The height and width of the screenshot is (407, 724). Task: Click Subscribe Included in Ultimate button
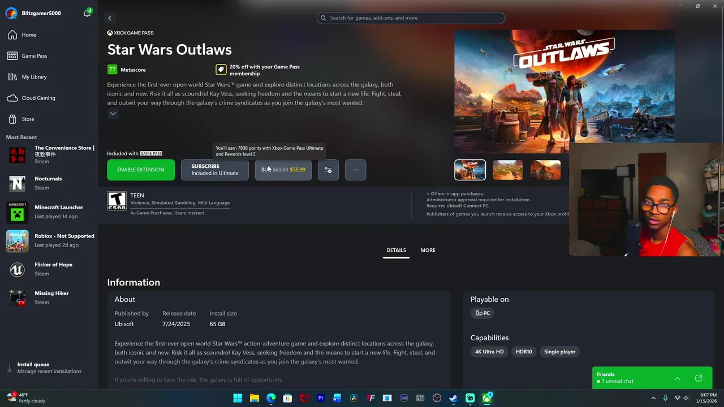[215, 170]
